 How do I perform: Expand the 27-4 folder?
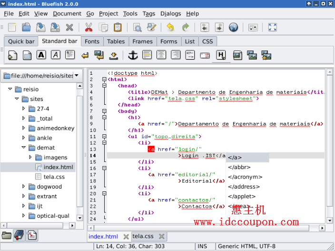click(x=23, y=109)
